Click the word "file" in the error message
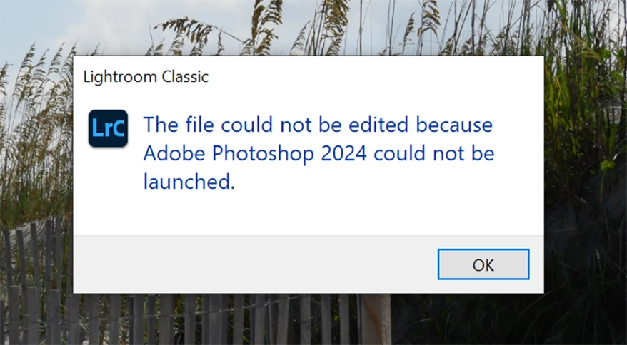Viewport: 627px width, 345px height. [199, 125]
